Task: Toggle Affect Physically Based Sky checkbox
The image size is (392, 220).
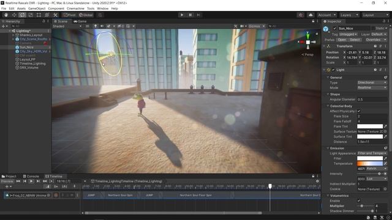Action: [359, 111]
